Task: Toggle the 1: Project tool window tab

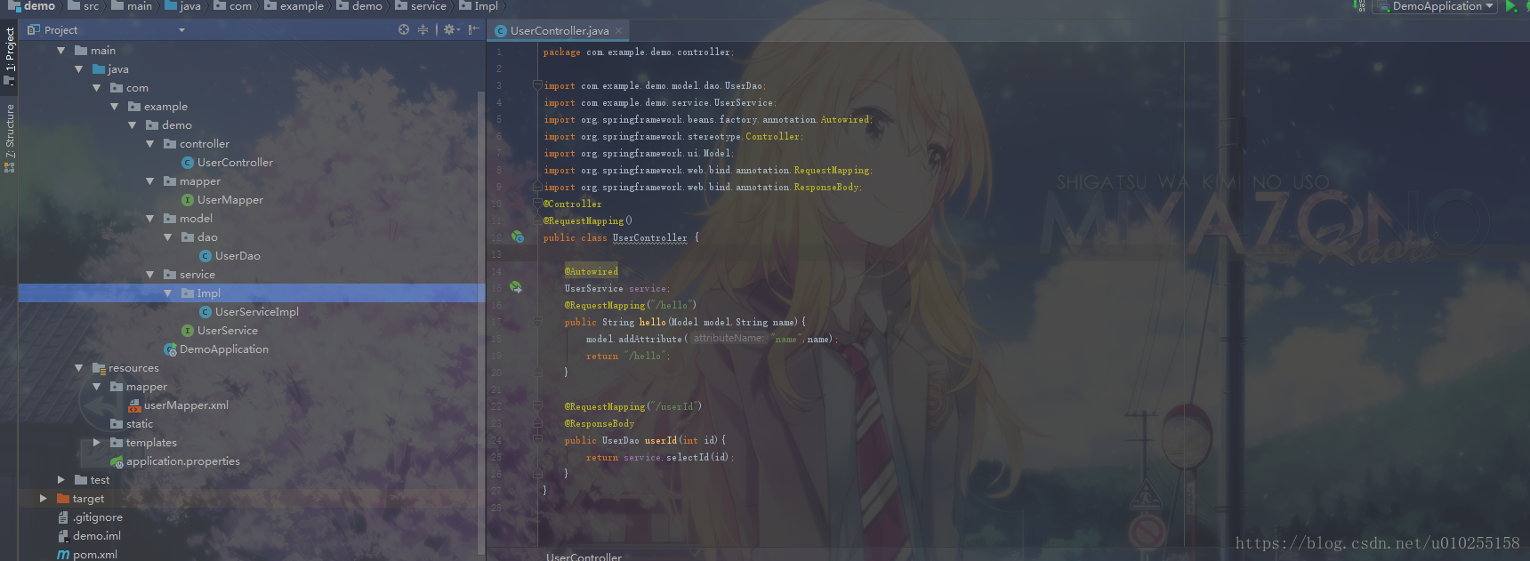Action: tap(10, 55)
